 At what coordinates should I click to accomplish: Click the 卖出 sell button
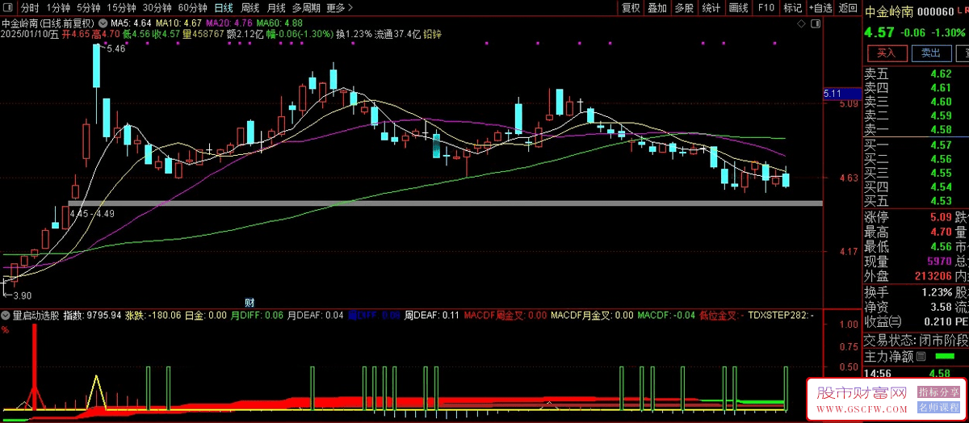(x=931, y=52)
